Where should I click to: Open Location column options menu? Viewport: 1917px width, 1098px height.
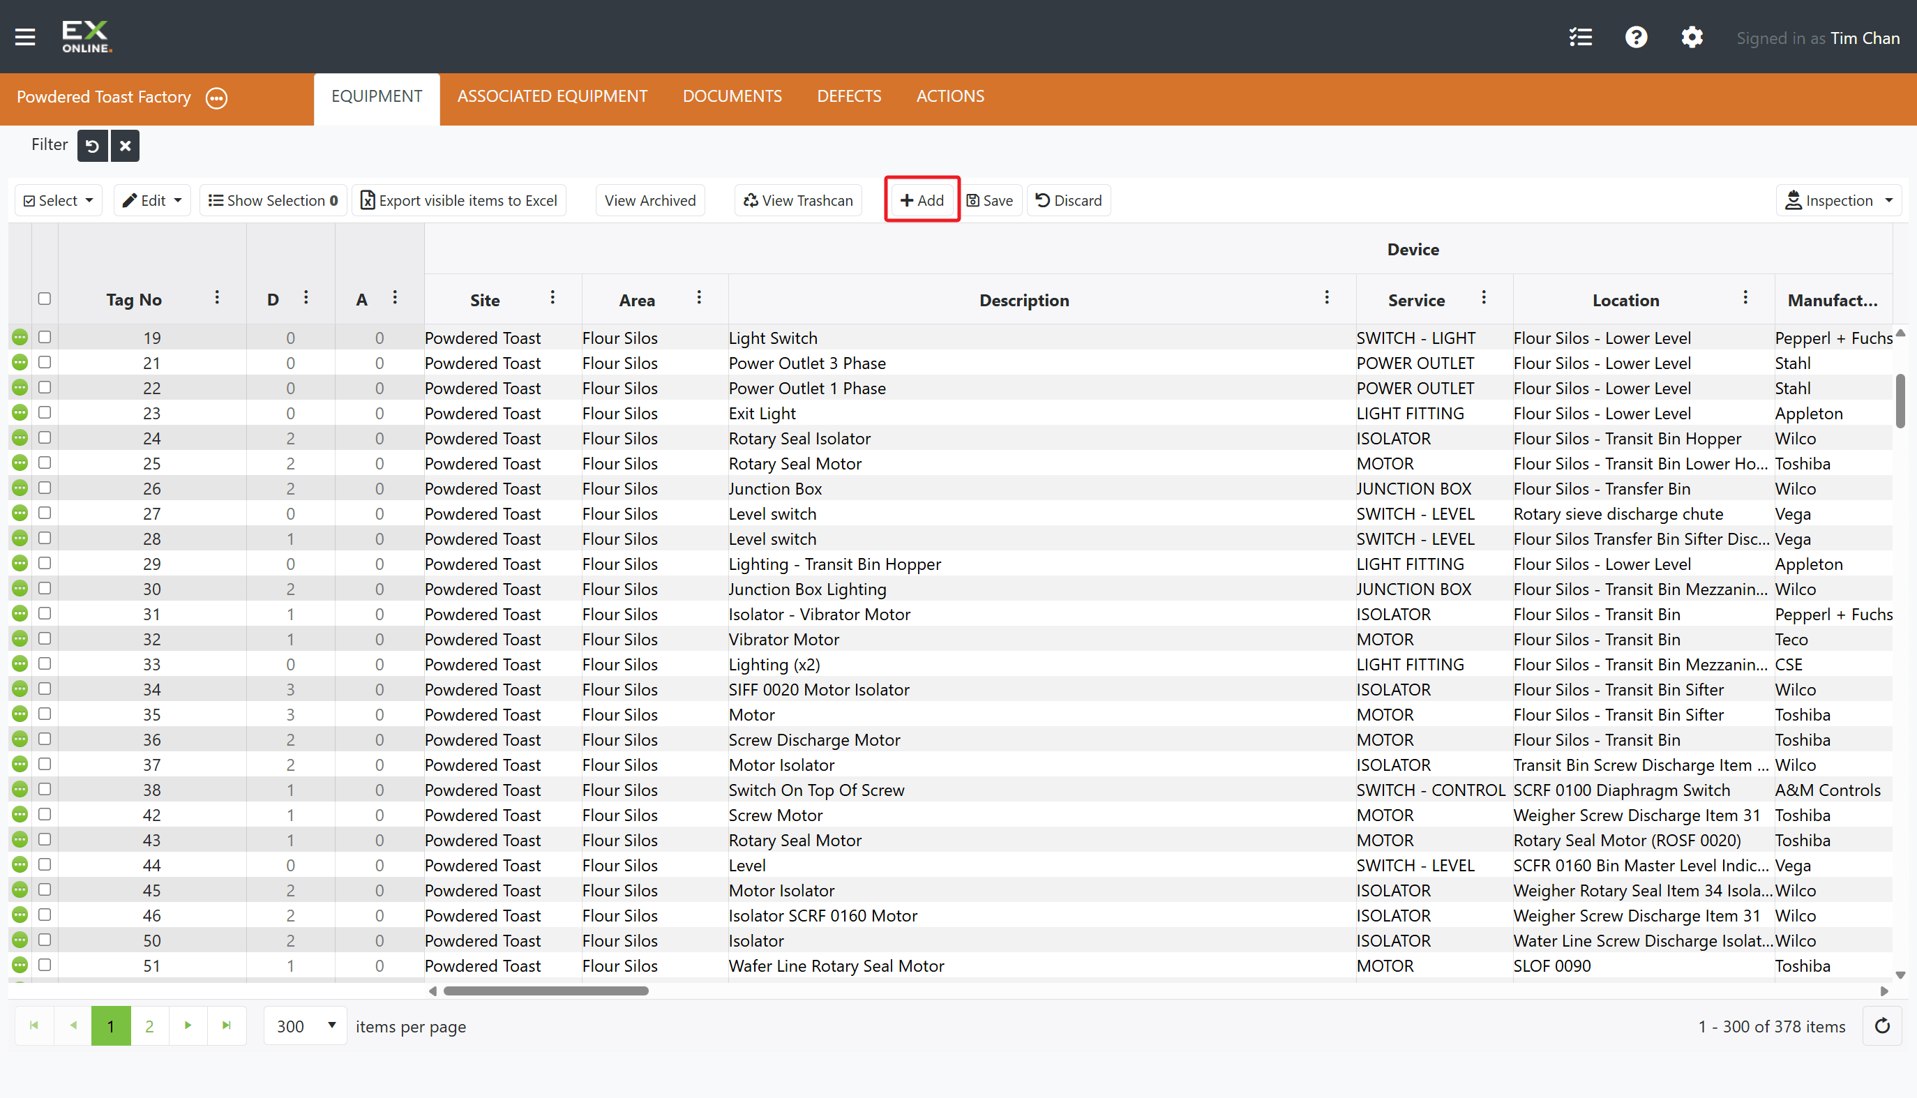[x=1745, y=298]
